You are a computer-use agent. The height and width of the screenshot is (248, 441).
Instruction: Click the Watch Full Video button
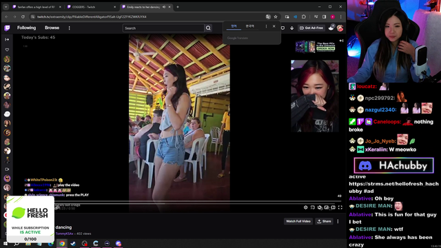point(298,221)
